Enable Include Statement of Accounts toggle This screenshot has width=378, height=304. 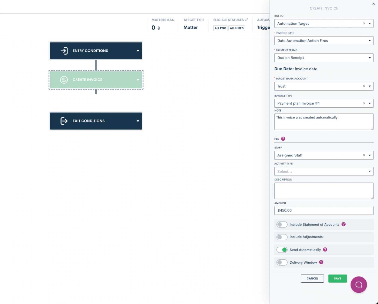tap(282, 224)
